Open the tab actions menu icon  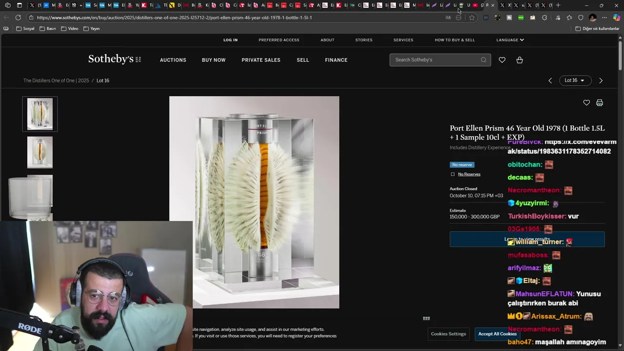[x=19, y=5]
